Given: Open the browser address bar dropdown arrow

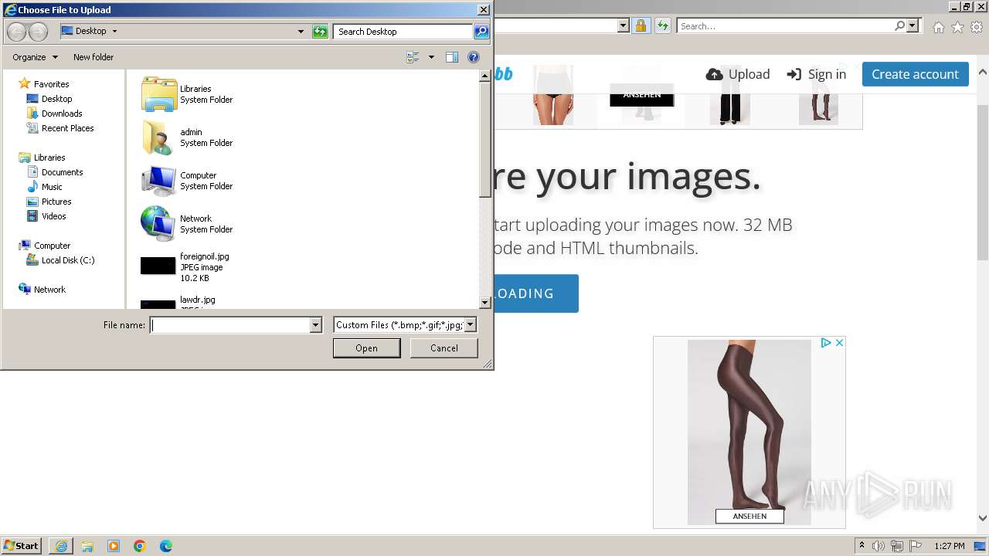Looking at the screenshot, I should tap(624, 25).
